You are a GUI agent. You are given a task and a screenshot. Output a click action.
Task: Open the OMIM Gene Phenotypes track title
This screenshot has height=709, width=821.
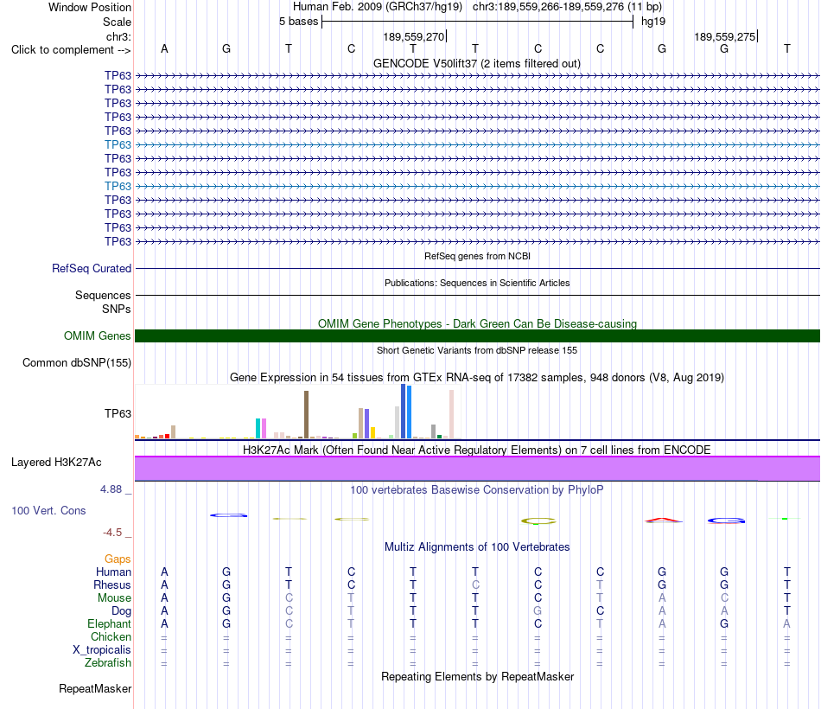477,324
